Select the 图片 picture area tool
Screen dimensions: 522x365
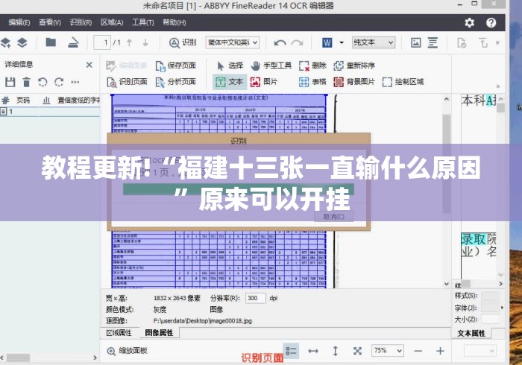click(x=264, y=82)
